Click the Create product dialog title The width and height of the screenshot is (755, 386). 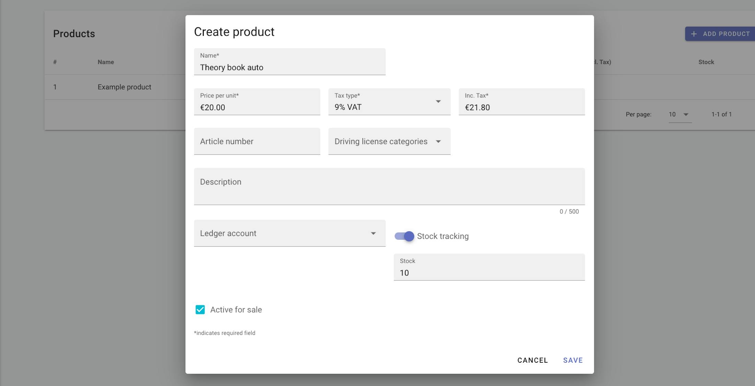[x=234, y=32]
